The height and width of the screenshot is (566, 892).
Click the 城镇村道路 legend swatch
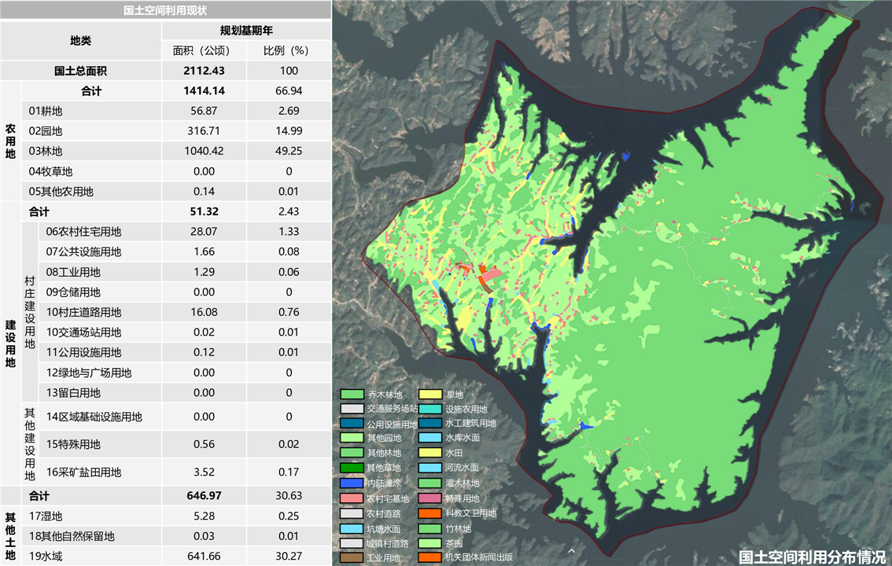click(352, 543)
